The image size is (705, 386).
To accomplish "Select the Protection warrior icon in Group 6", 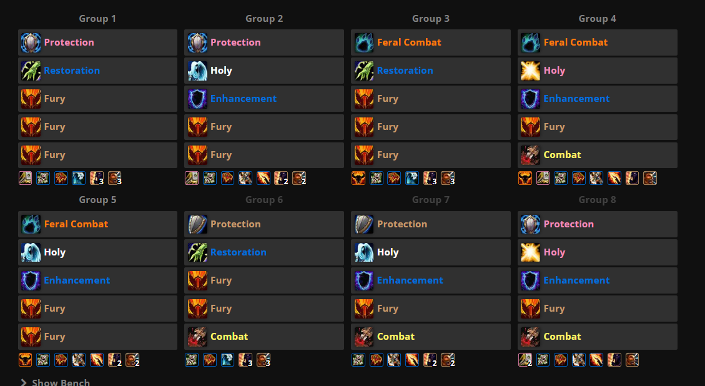I will click(197, 224).
